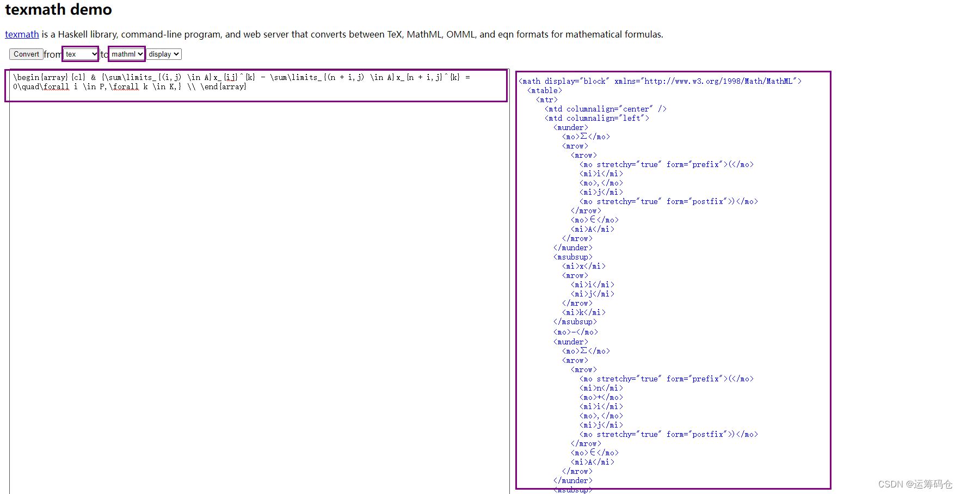Place cursor after \end{array} in input

(248, 87)
